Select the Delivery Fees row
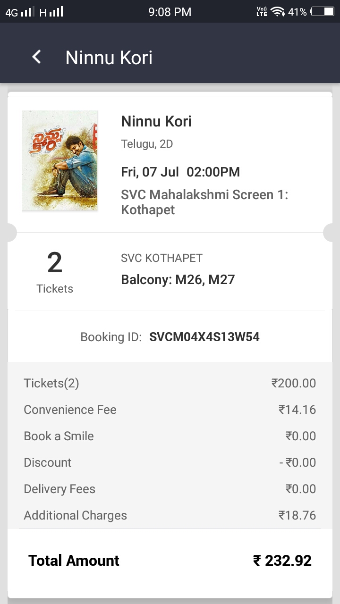340x604 pixels. click(170, 489)
